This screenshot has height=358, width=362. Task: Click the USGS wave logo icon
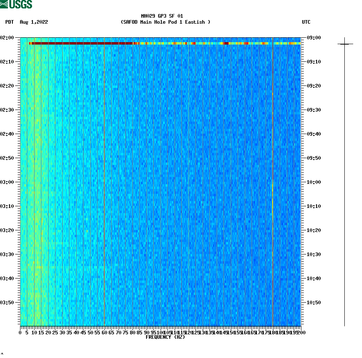(x=4, y=4)
